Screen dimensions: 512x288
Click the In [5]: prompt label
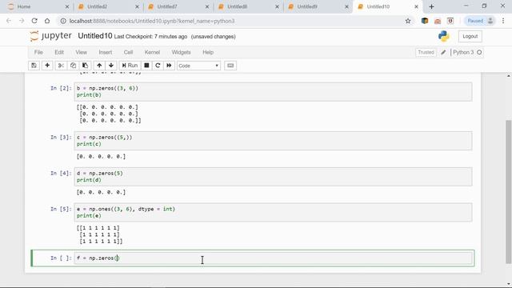[61, 209]
